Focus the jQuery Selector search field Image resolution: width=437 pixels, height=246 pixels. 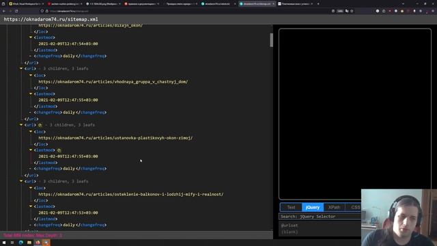(x=320, y=217)
